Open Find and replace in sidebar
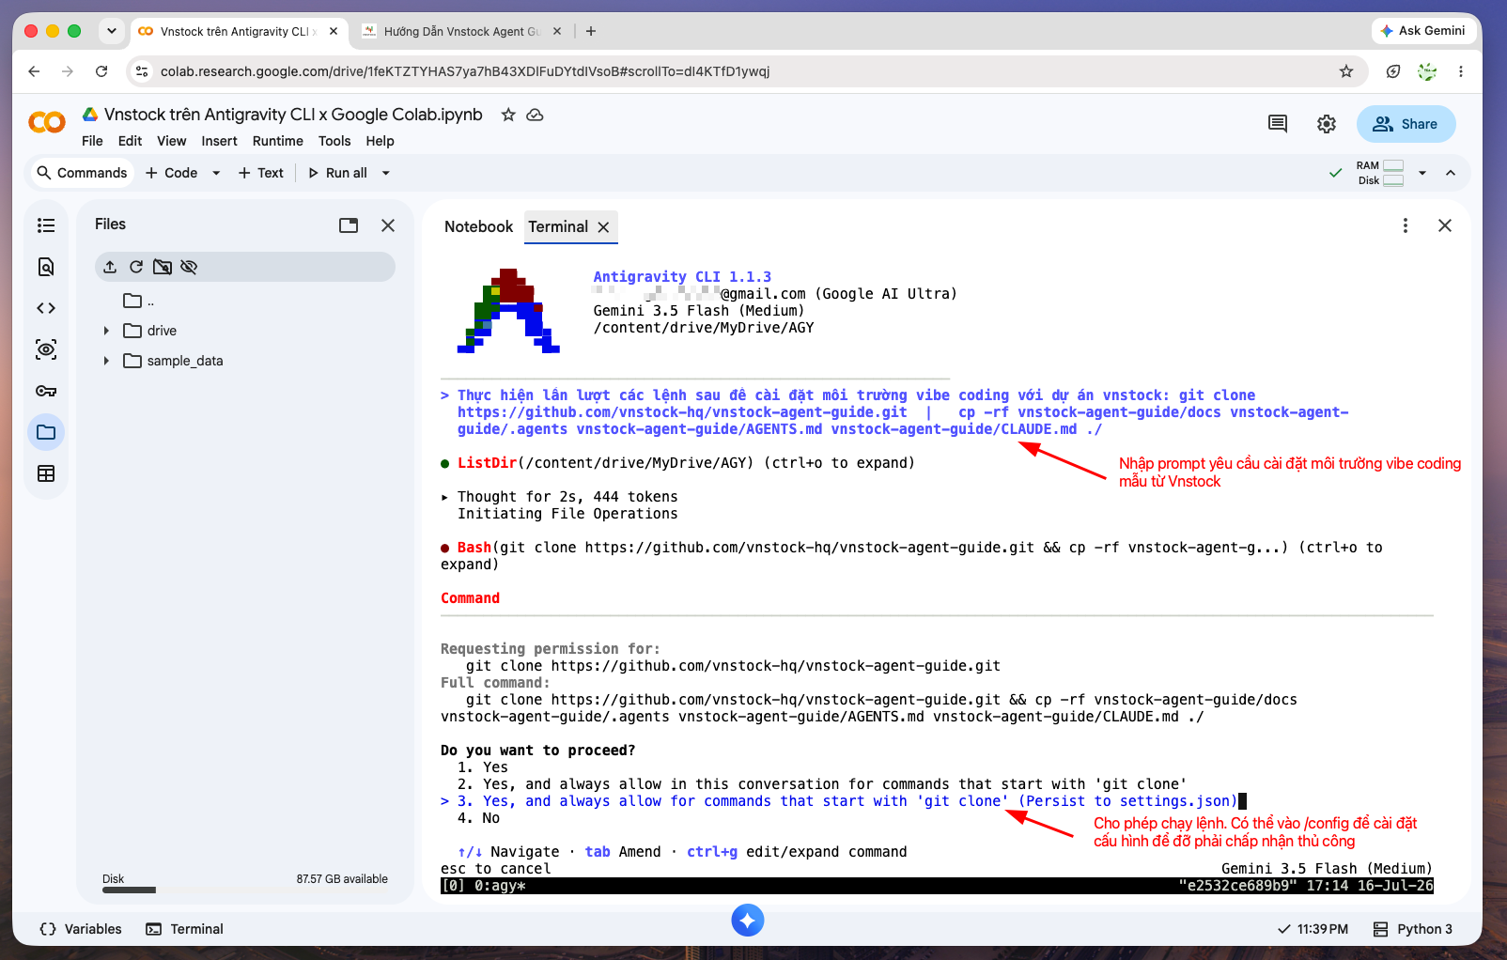Screen dimensions: 1507x960 pos(46,267)
